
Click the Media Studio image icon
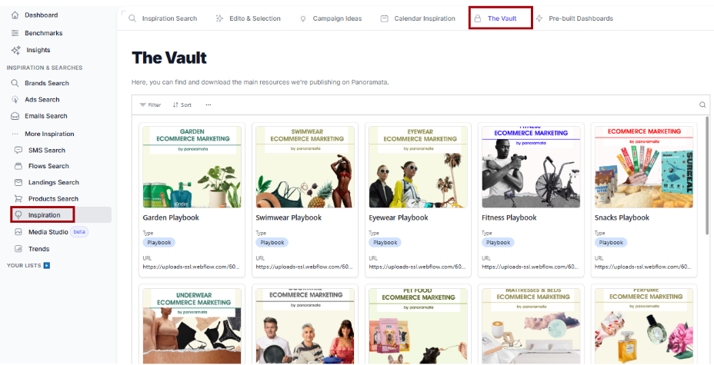pos(18,232)
